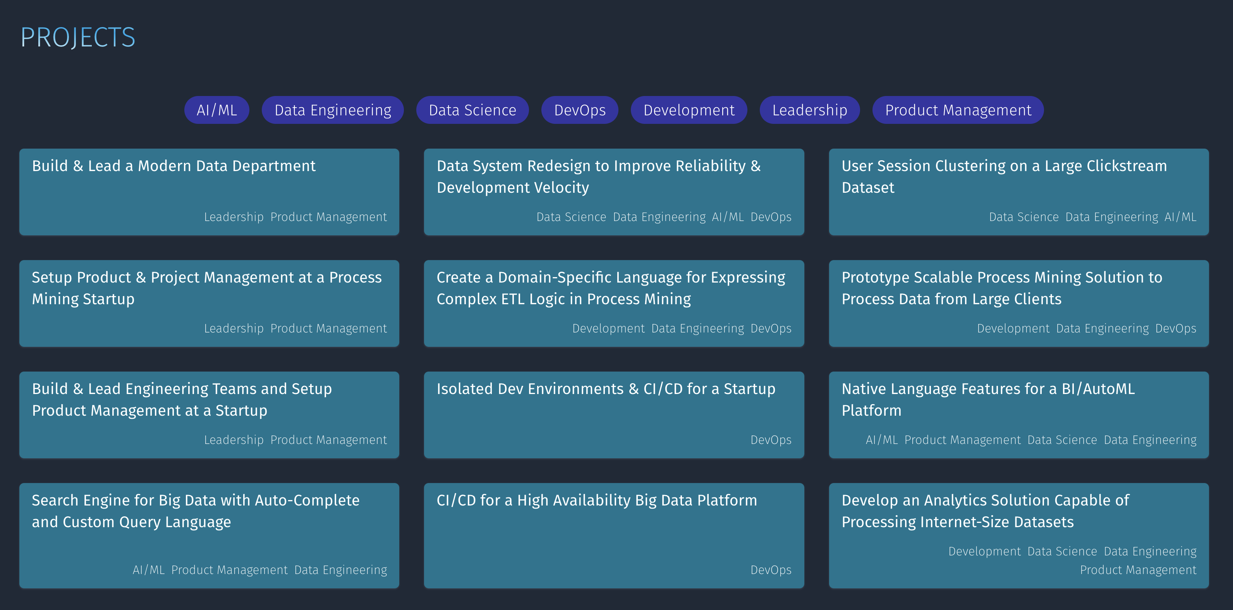Click the PROJECTS page heading
This screenshot has width=1233, height=610.
tap(77, 37)
